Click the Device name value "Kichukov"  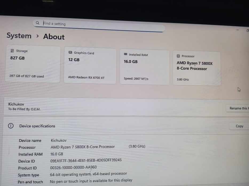pos(59,141)
